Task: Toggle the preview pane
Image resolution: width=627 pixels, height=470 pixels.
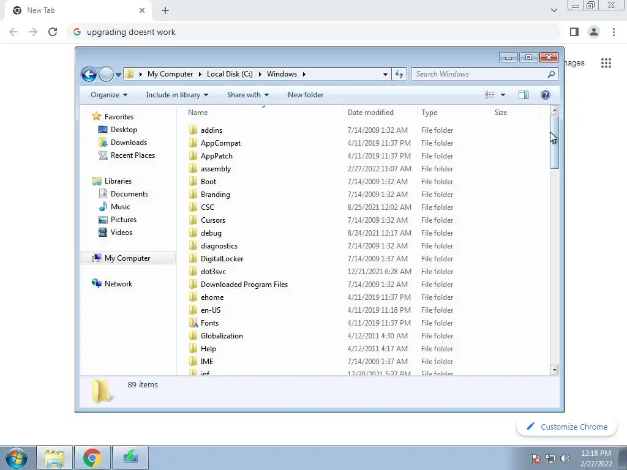Action: [524, 95]
